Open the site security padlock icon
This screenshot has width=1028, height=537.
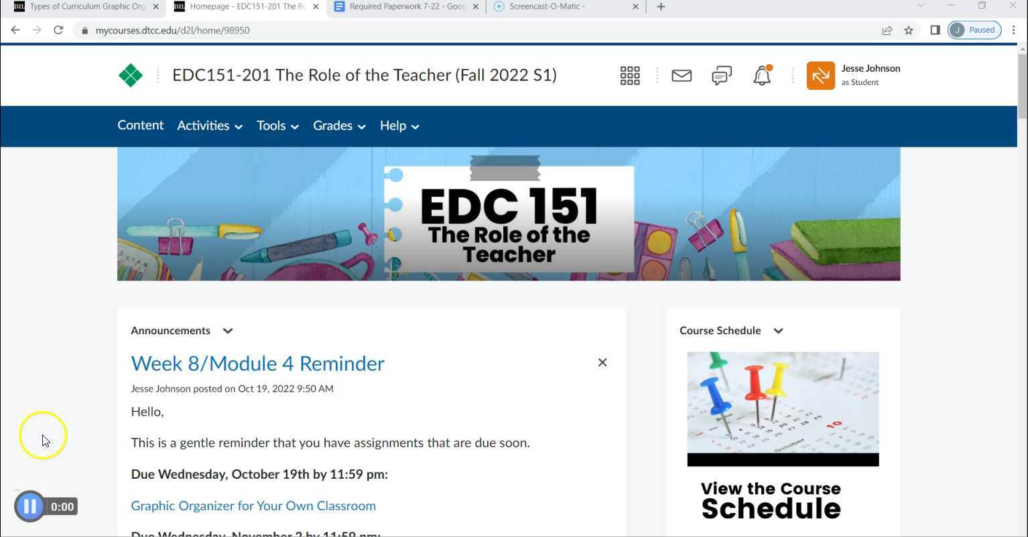84,30
